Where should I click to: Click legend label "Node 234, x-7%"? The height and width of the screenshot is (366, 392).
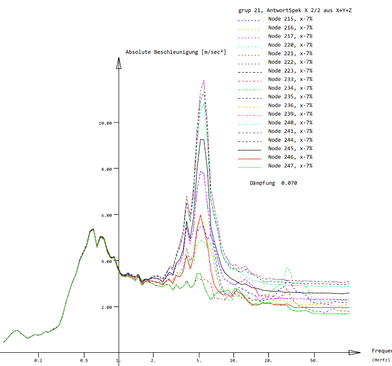point(290,88)
